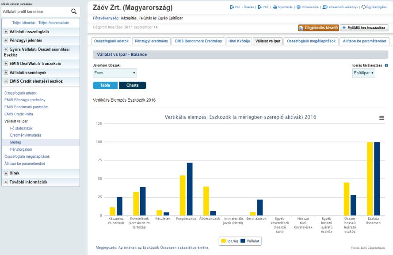Switch to the Összefoglaló adatok tab

(x=111, y=41)
